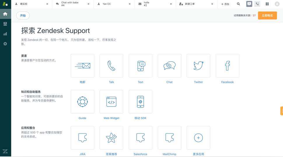Open the products grid icon

pyautogui.click(x=267, y=4)
